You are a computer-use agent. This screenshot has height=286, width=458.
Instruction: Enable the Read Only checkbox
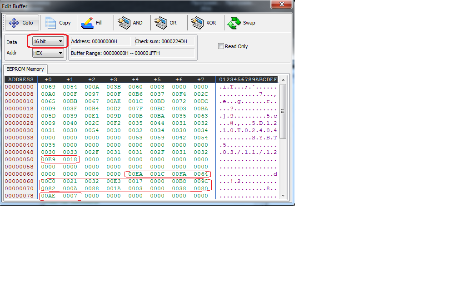(x=221, y=46)
